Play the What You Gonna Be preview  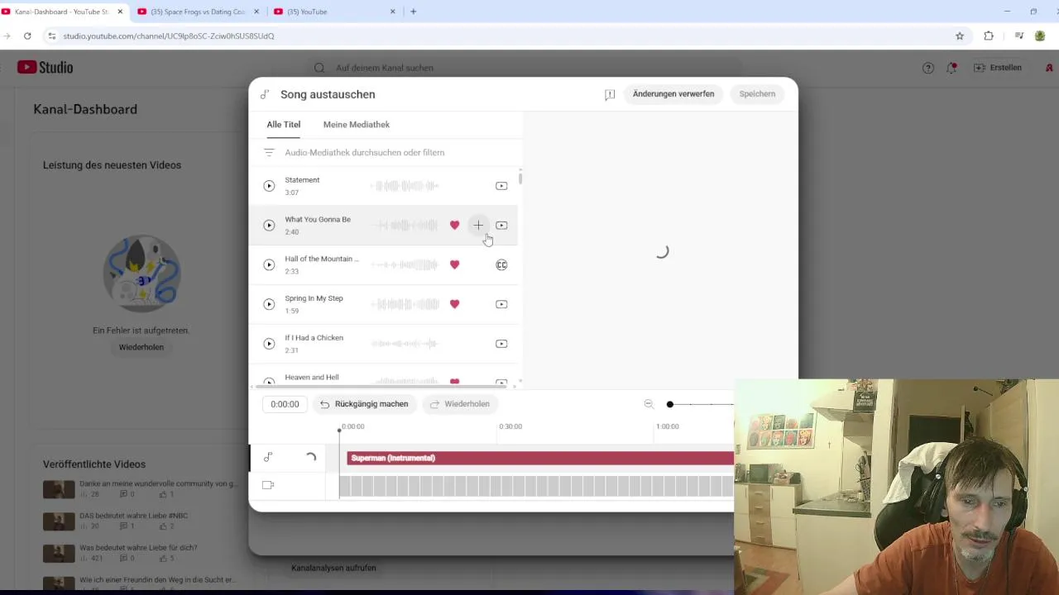(269, 225)
